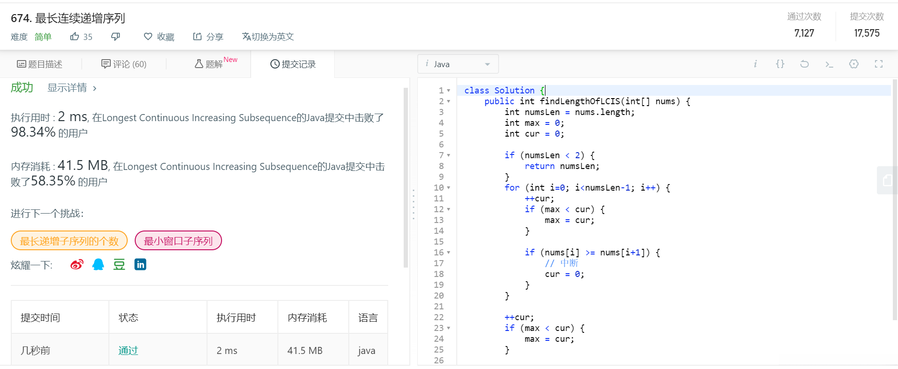Click the 几秒前 submission time cell
Screen dimensions: 898x369
35,351
